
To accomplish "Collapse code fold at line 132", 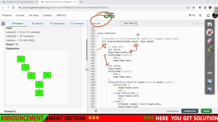I will pyautogui.click(x=96, y=36).
